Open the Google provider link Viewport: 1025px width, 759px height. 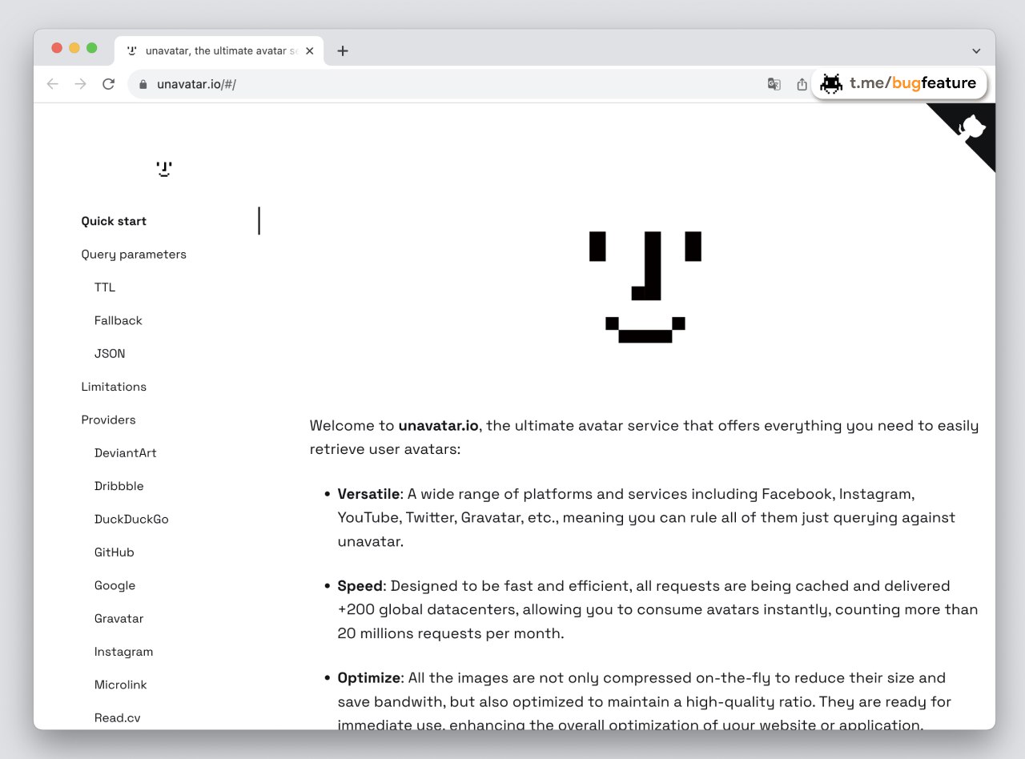pos(115,585)
